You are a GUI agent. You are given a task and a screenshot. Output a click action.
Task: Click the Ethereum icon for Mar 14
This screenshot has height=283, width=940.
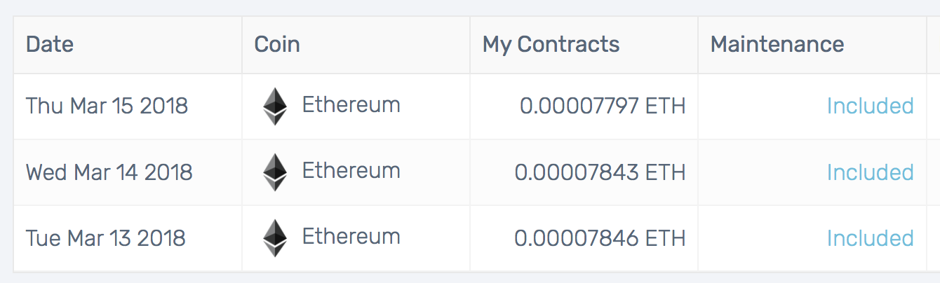coord(275,172)
